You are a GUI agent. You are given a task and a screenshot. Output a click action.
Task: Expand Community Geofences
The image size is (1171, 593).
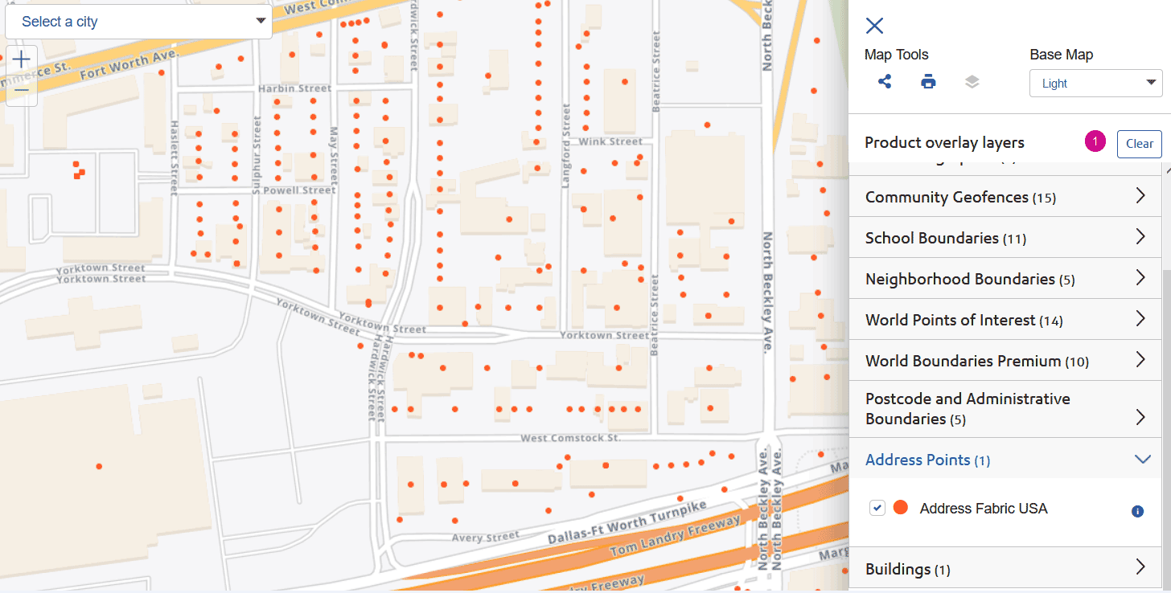tap(1140, 195)
